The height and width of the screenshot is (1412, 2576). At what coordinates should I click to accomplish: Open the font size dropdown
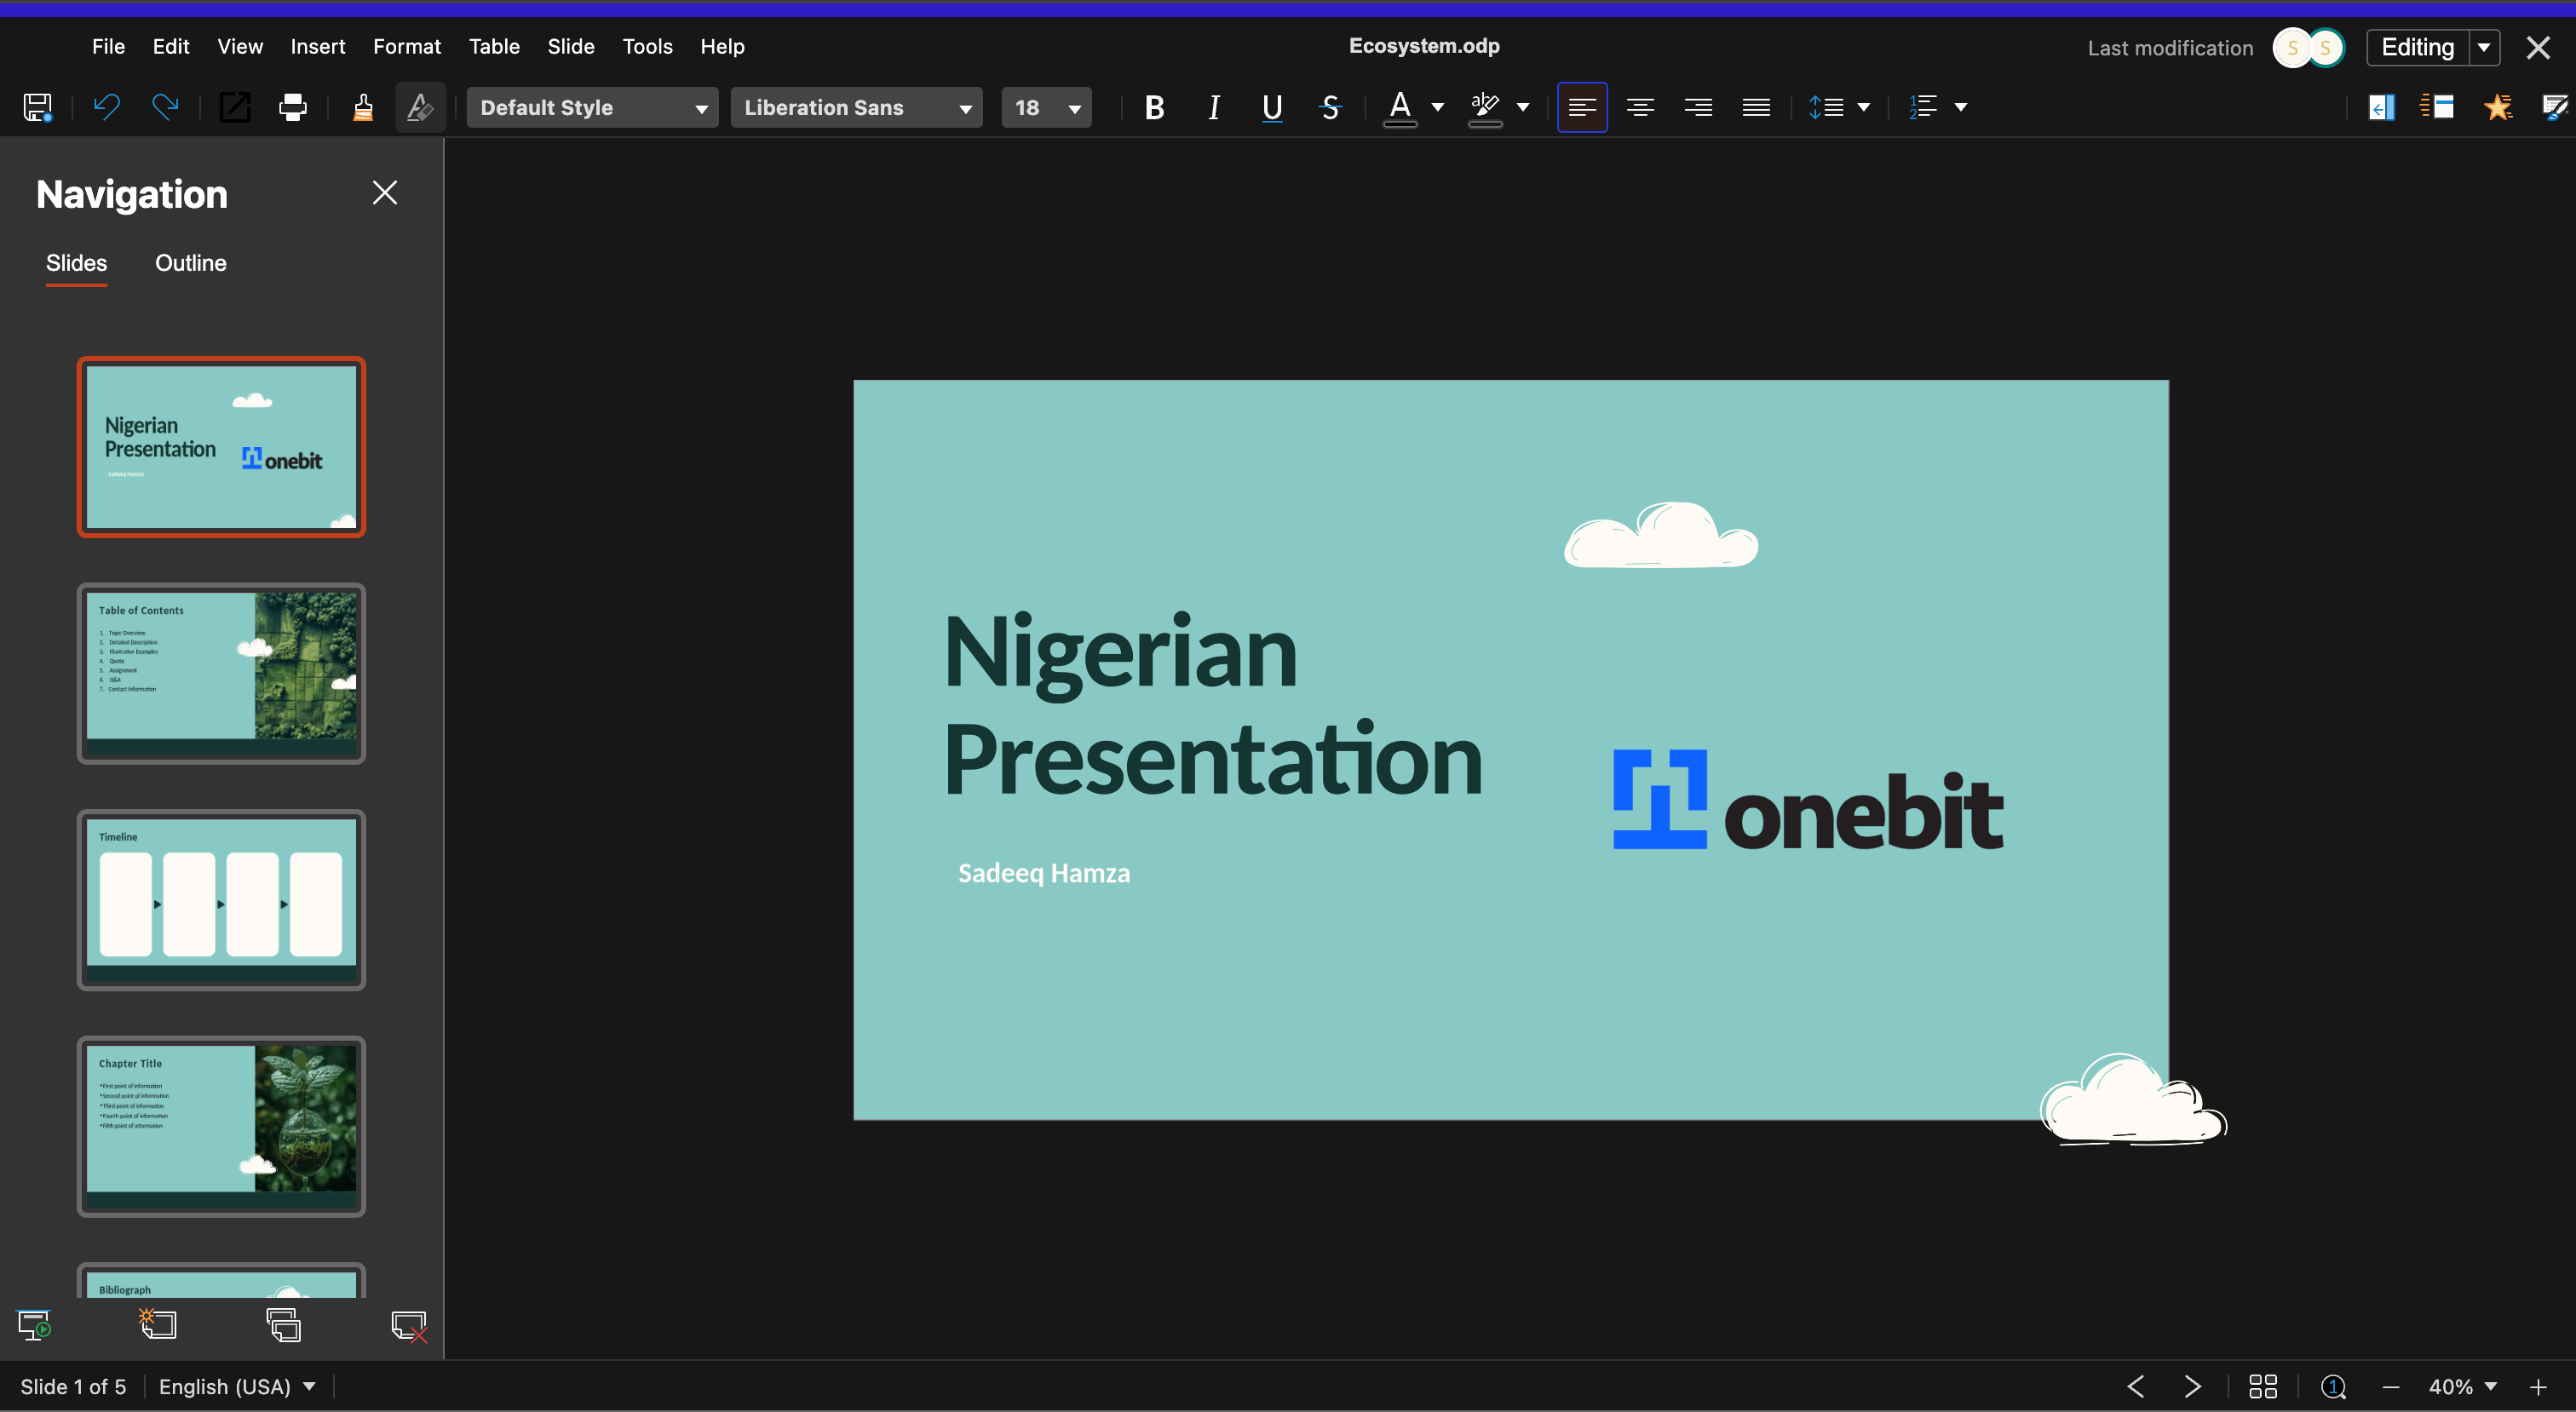[1074, 107]
